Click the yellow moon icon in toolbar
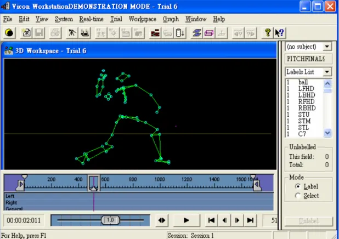 pyautogui.click(x=9, y=33)
